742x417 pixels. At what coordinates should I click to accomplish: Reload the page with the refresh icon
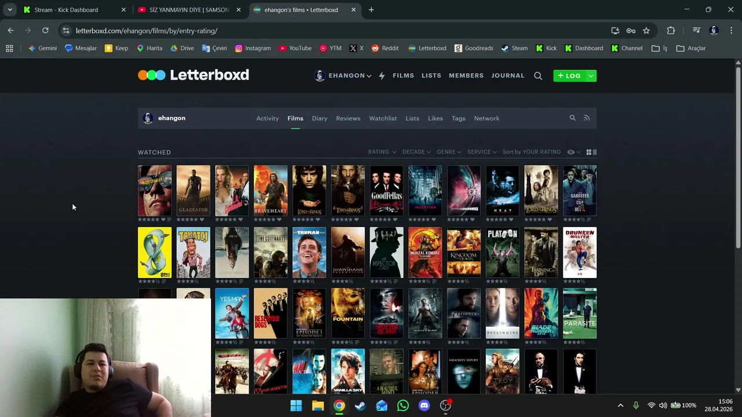(x=45, y=31)
